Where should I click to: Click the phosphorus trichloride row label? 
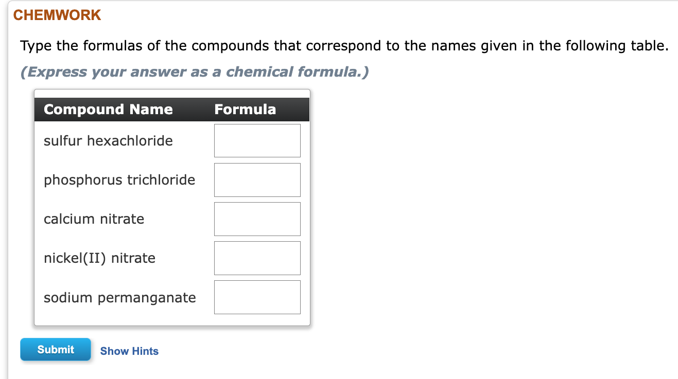[119, 179]
